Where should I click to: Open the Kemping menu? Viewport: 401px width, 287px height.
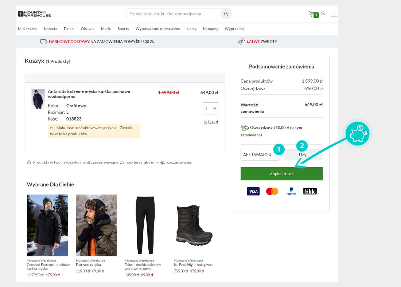(211, 29)
